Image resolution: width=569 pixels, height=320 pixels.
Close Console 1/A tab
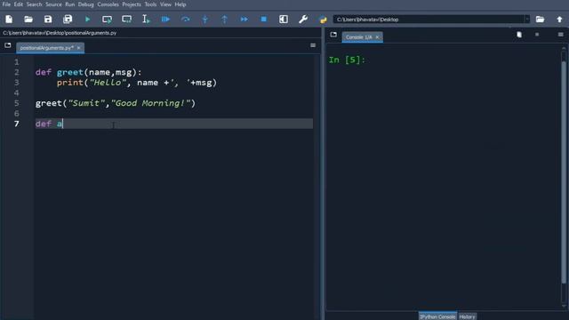point(377,37)
